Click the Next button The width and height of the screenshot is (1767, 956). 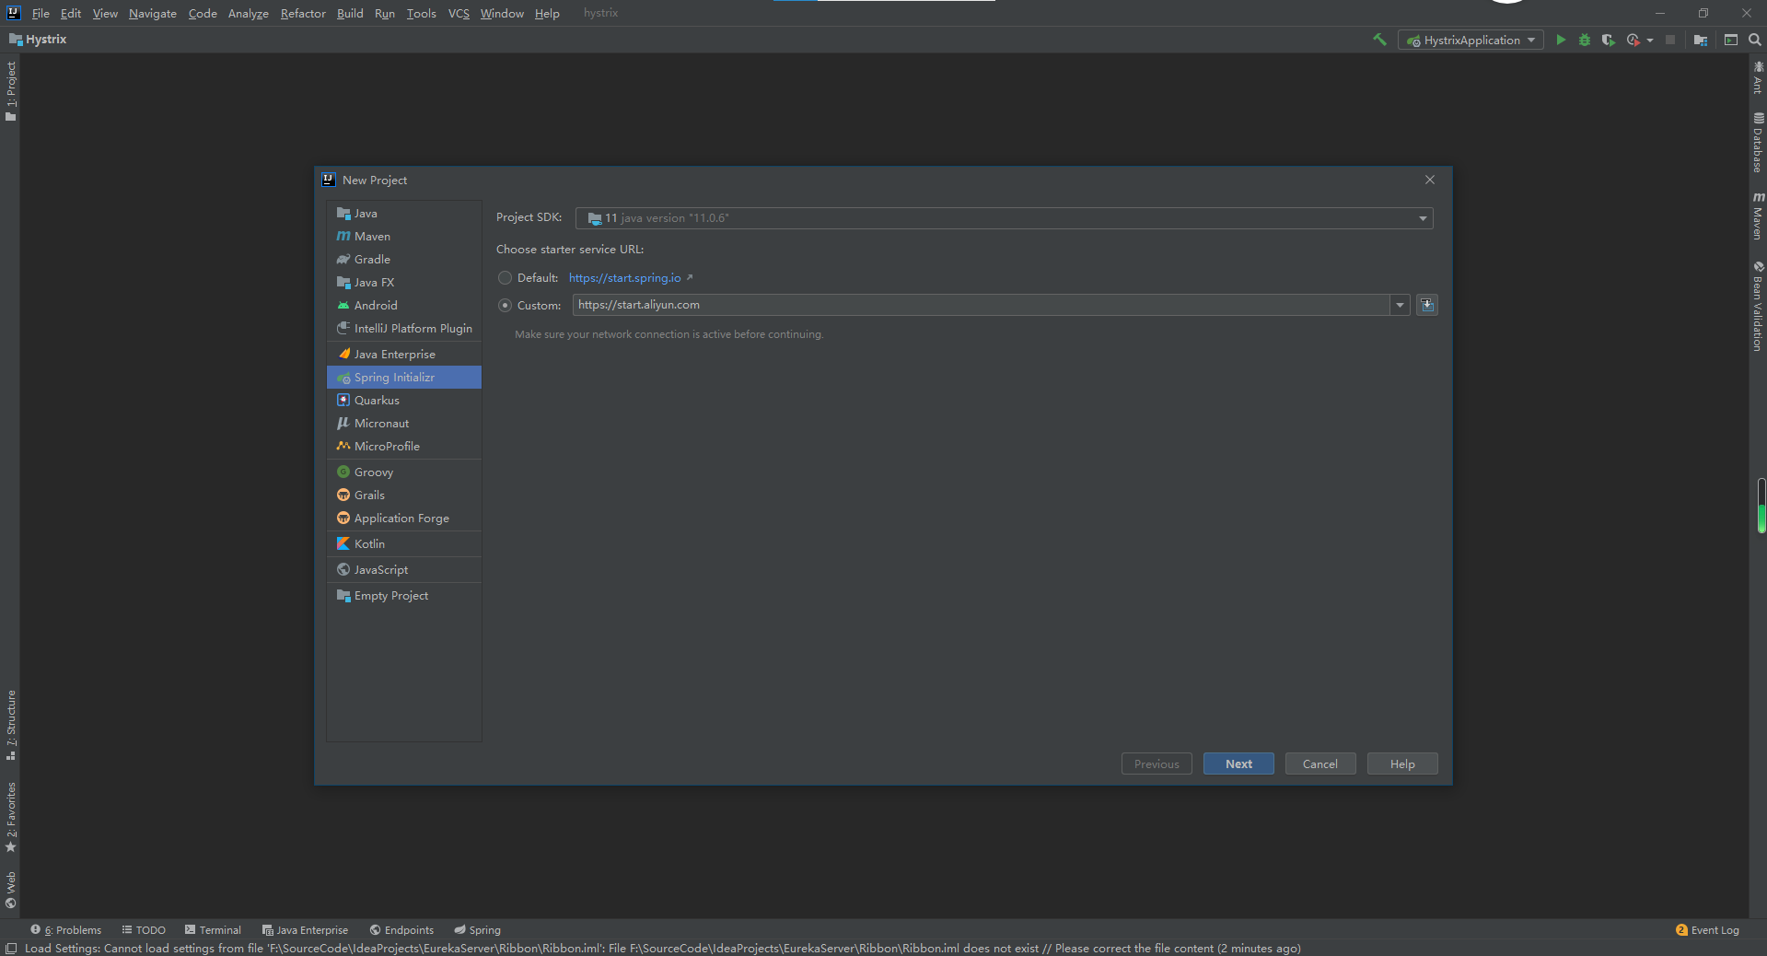point(1238,764)
